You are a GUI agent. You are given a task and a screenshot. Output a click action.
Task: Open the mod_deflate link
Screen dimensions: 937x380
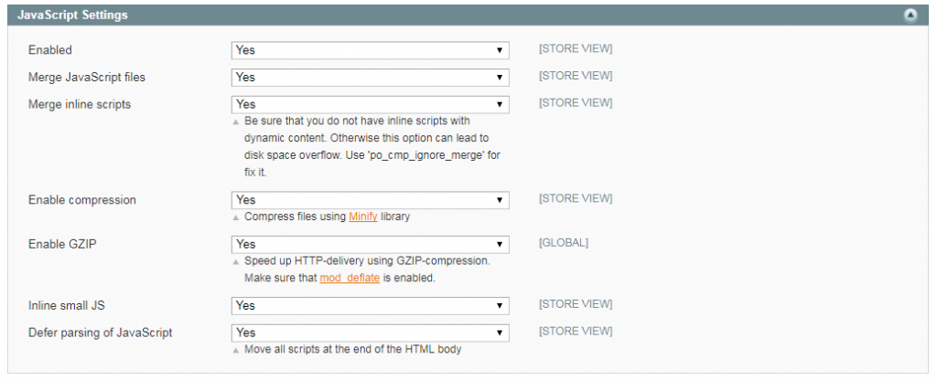tap(348, 278)
